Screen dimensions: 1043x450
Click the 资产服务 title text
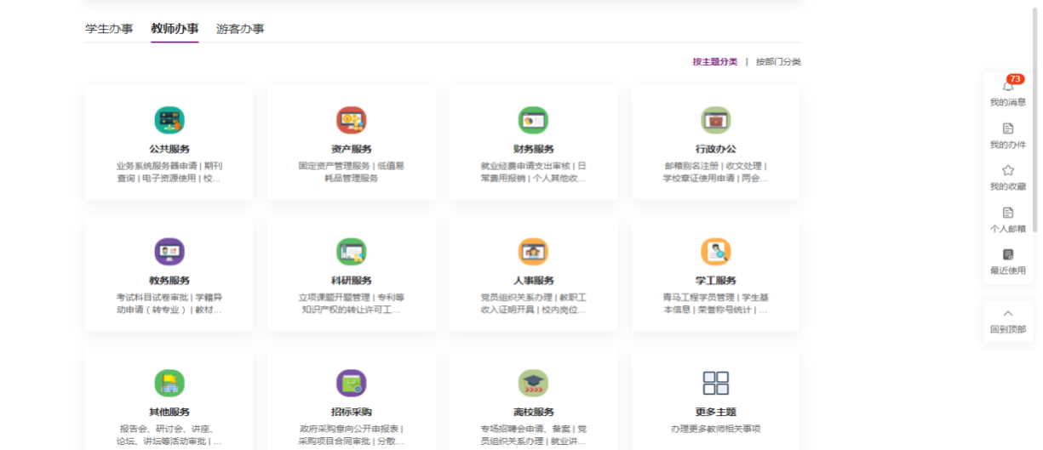351,149
